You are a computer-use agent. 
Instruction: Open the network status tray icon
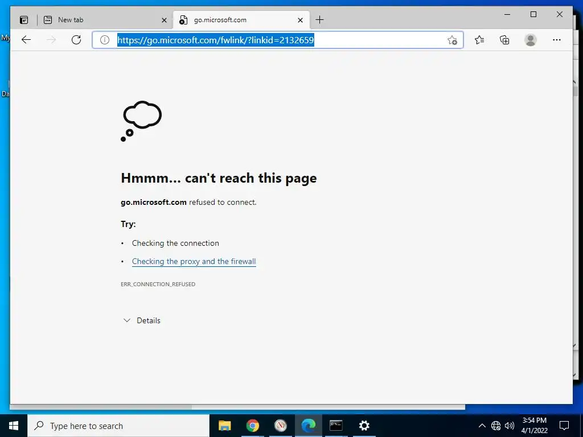click(x=496, y=426)
